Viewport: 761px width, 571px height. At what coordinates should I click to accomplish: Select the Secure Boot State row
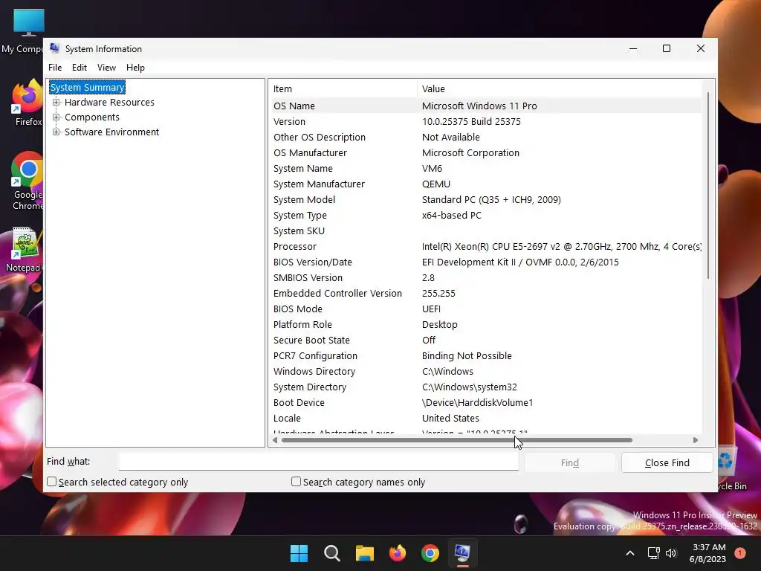tap(487, 340)
